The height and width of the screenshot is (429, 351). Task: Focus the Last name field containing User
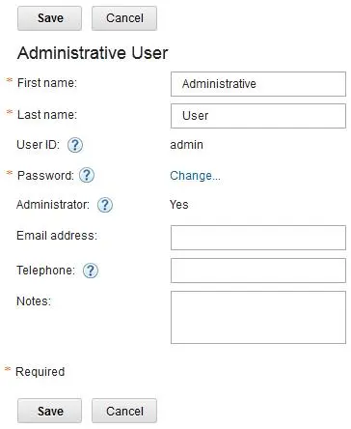(x=258, y=116)
